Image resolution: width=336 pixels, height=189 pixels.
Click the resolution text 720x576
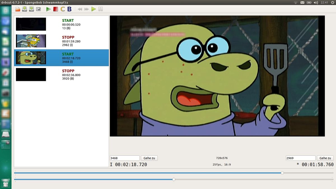[222, 158]
